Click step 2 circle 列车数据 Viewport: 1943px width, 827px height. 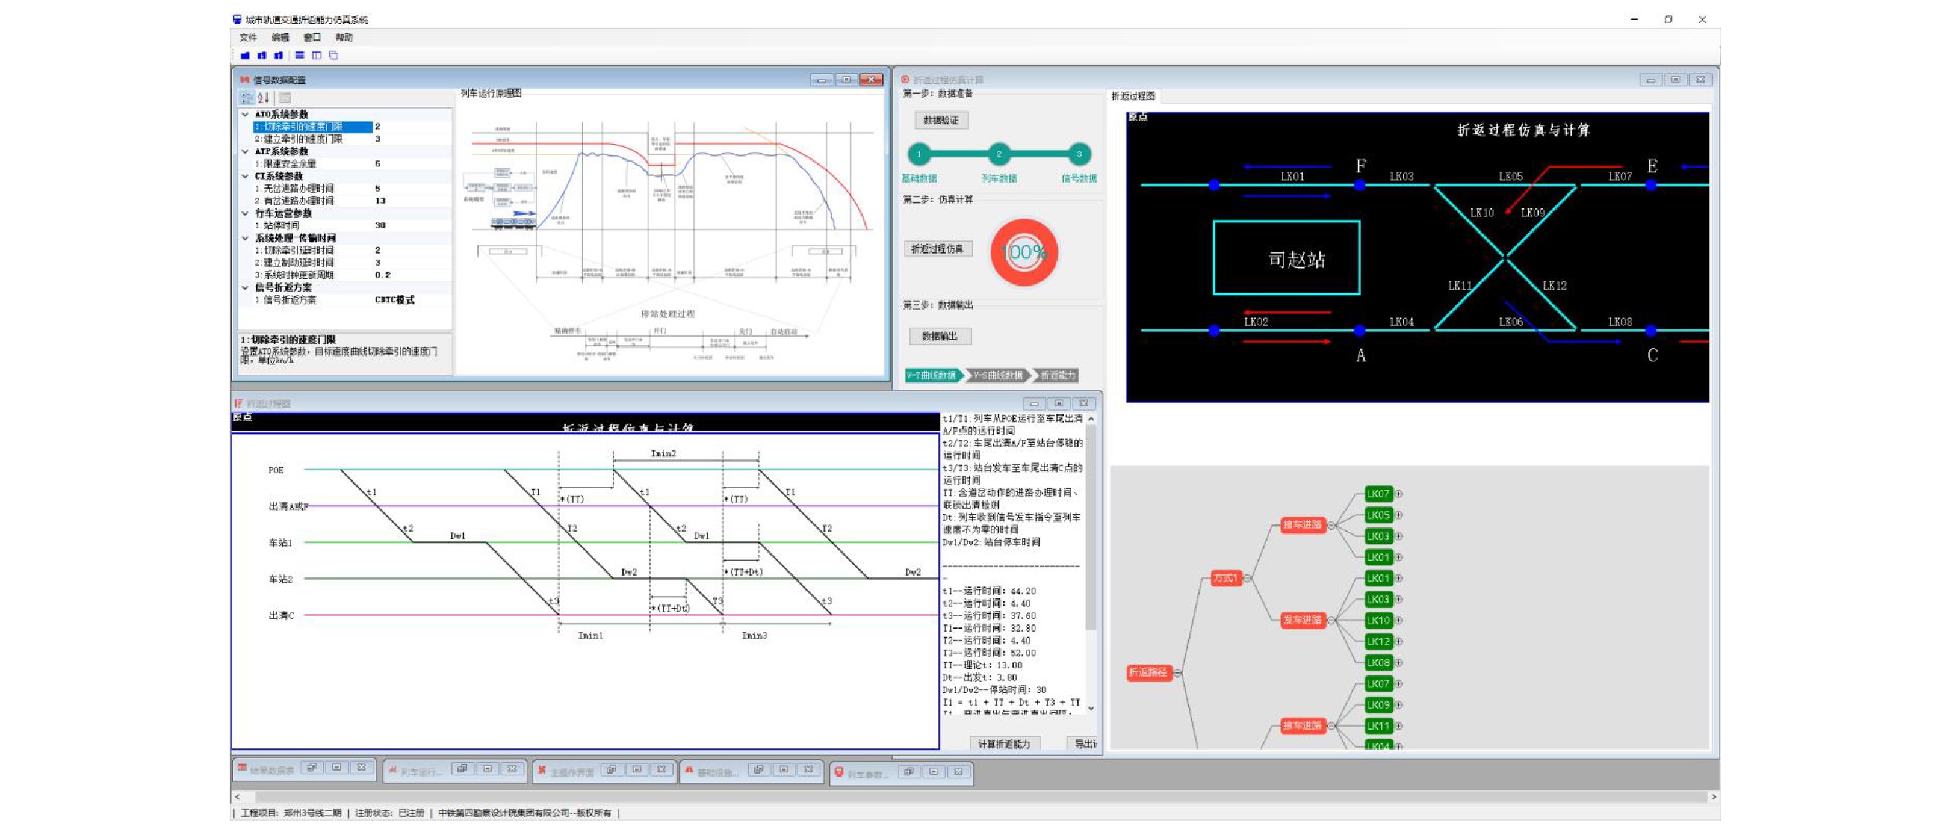(998, 154)
